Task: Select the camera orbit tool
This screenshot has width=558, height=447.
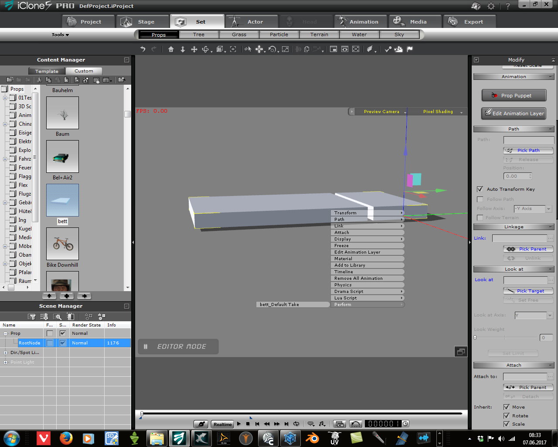Action: point(206,49)
